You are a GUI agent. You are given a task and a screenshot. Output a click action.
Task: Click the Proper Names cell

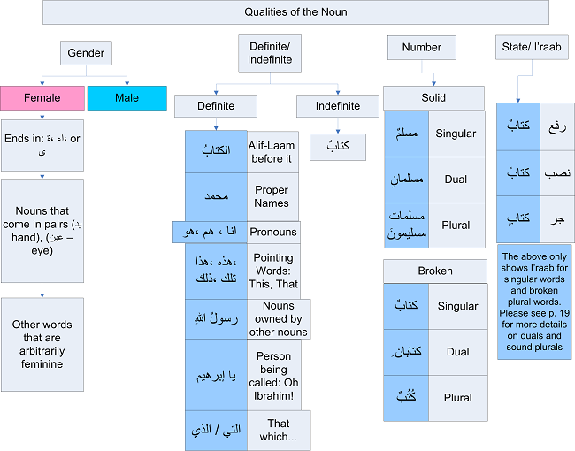(271, 196)
